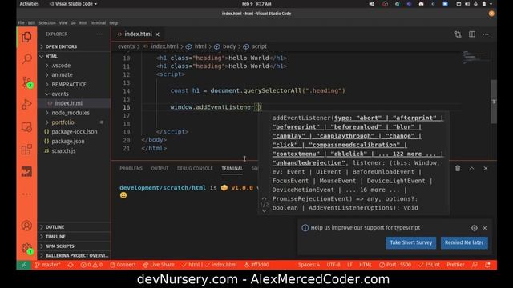
Task: Open Run and Debug view icon
Action: point(26,105)
